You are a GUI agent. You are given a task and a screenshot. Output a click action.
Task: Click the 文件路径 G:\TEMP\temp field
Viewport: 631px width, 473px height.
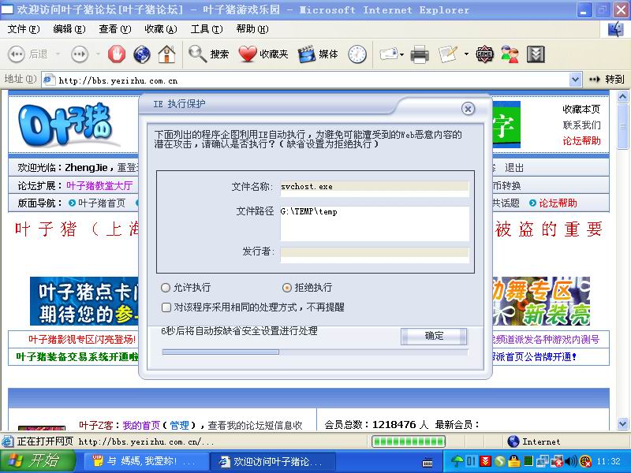pyautogui.click(x=374, y=224)
